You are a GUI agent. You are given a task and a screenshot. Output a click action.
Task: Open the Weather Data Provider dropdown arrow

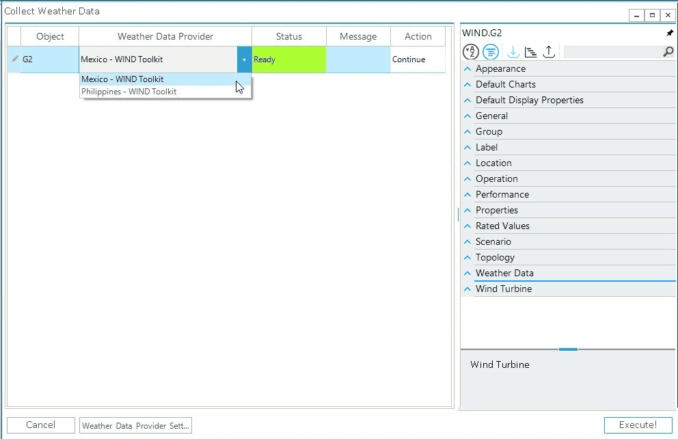tap(245, 59)
